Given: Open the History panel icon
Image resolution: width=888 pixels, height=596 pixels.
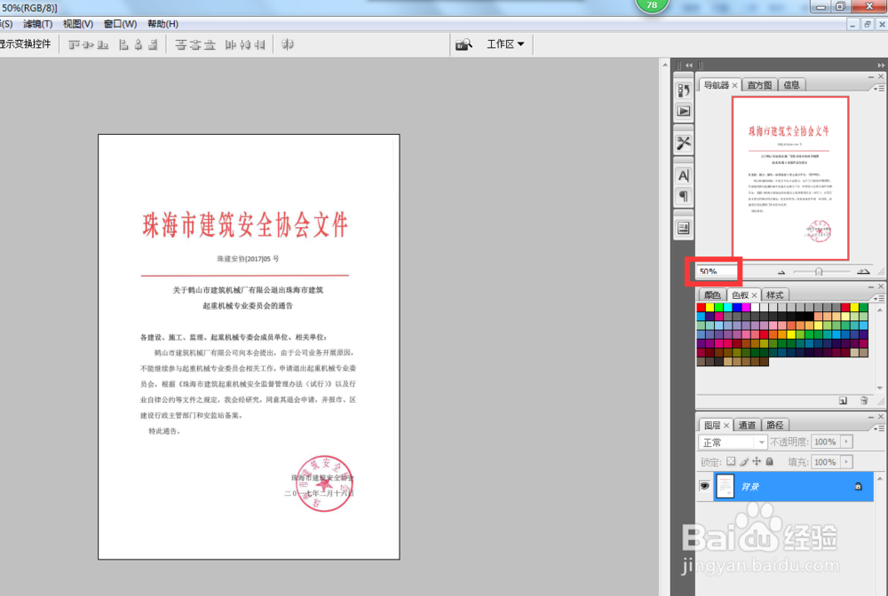Looking at the screenshot, I should coord(684,90).
